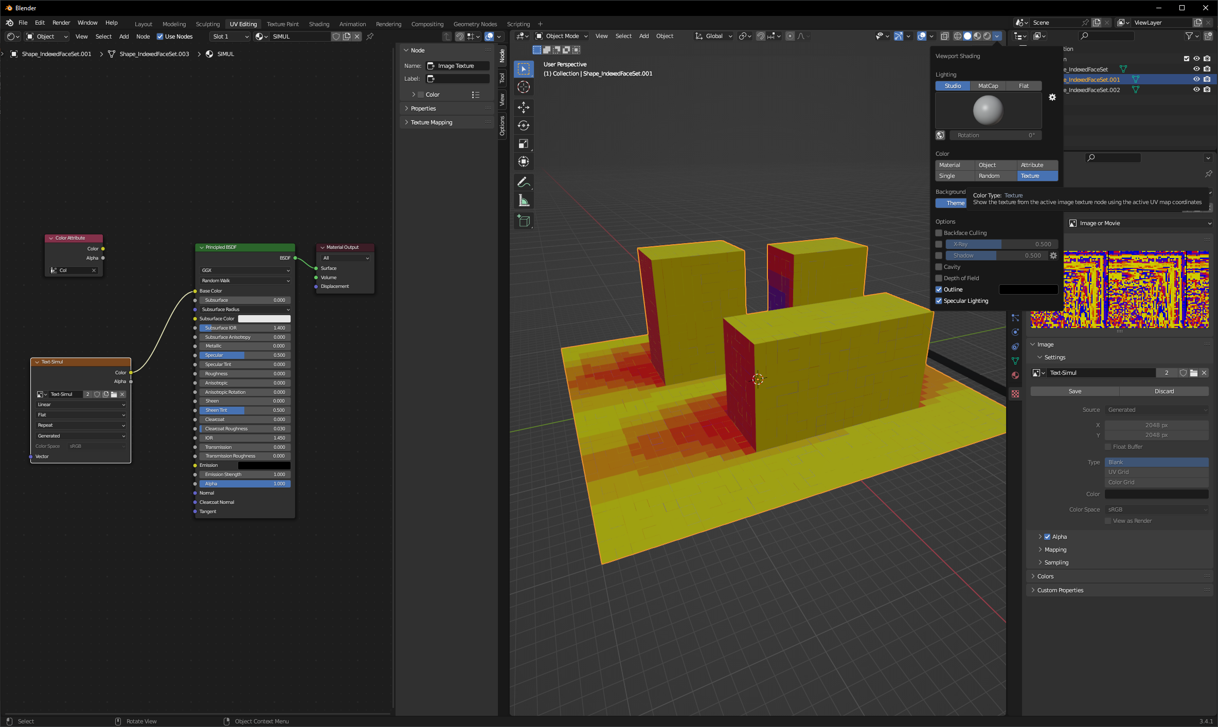Screen dimensions: 1218x727
Task: Select Flat lighting mode
Action: pos(1024,86)
